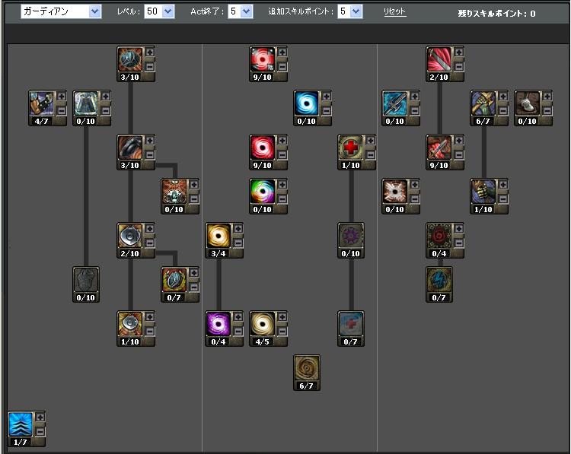The image size is (571, 454).
Task: Remove a point from the red sword 2/10 skill
Action: coord(459,67)
